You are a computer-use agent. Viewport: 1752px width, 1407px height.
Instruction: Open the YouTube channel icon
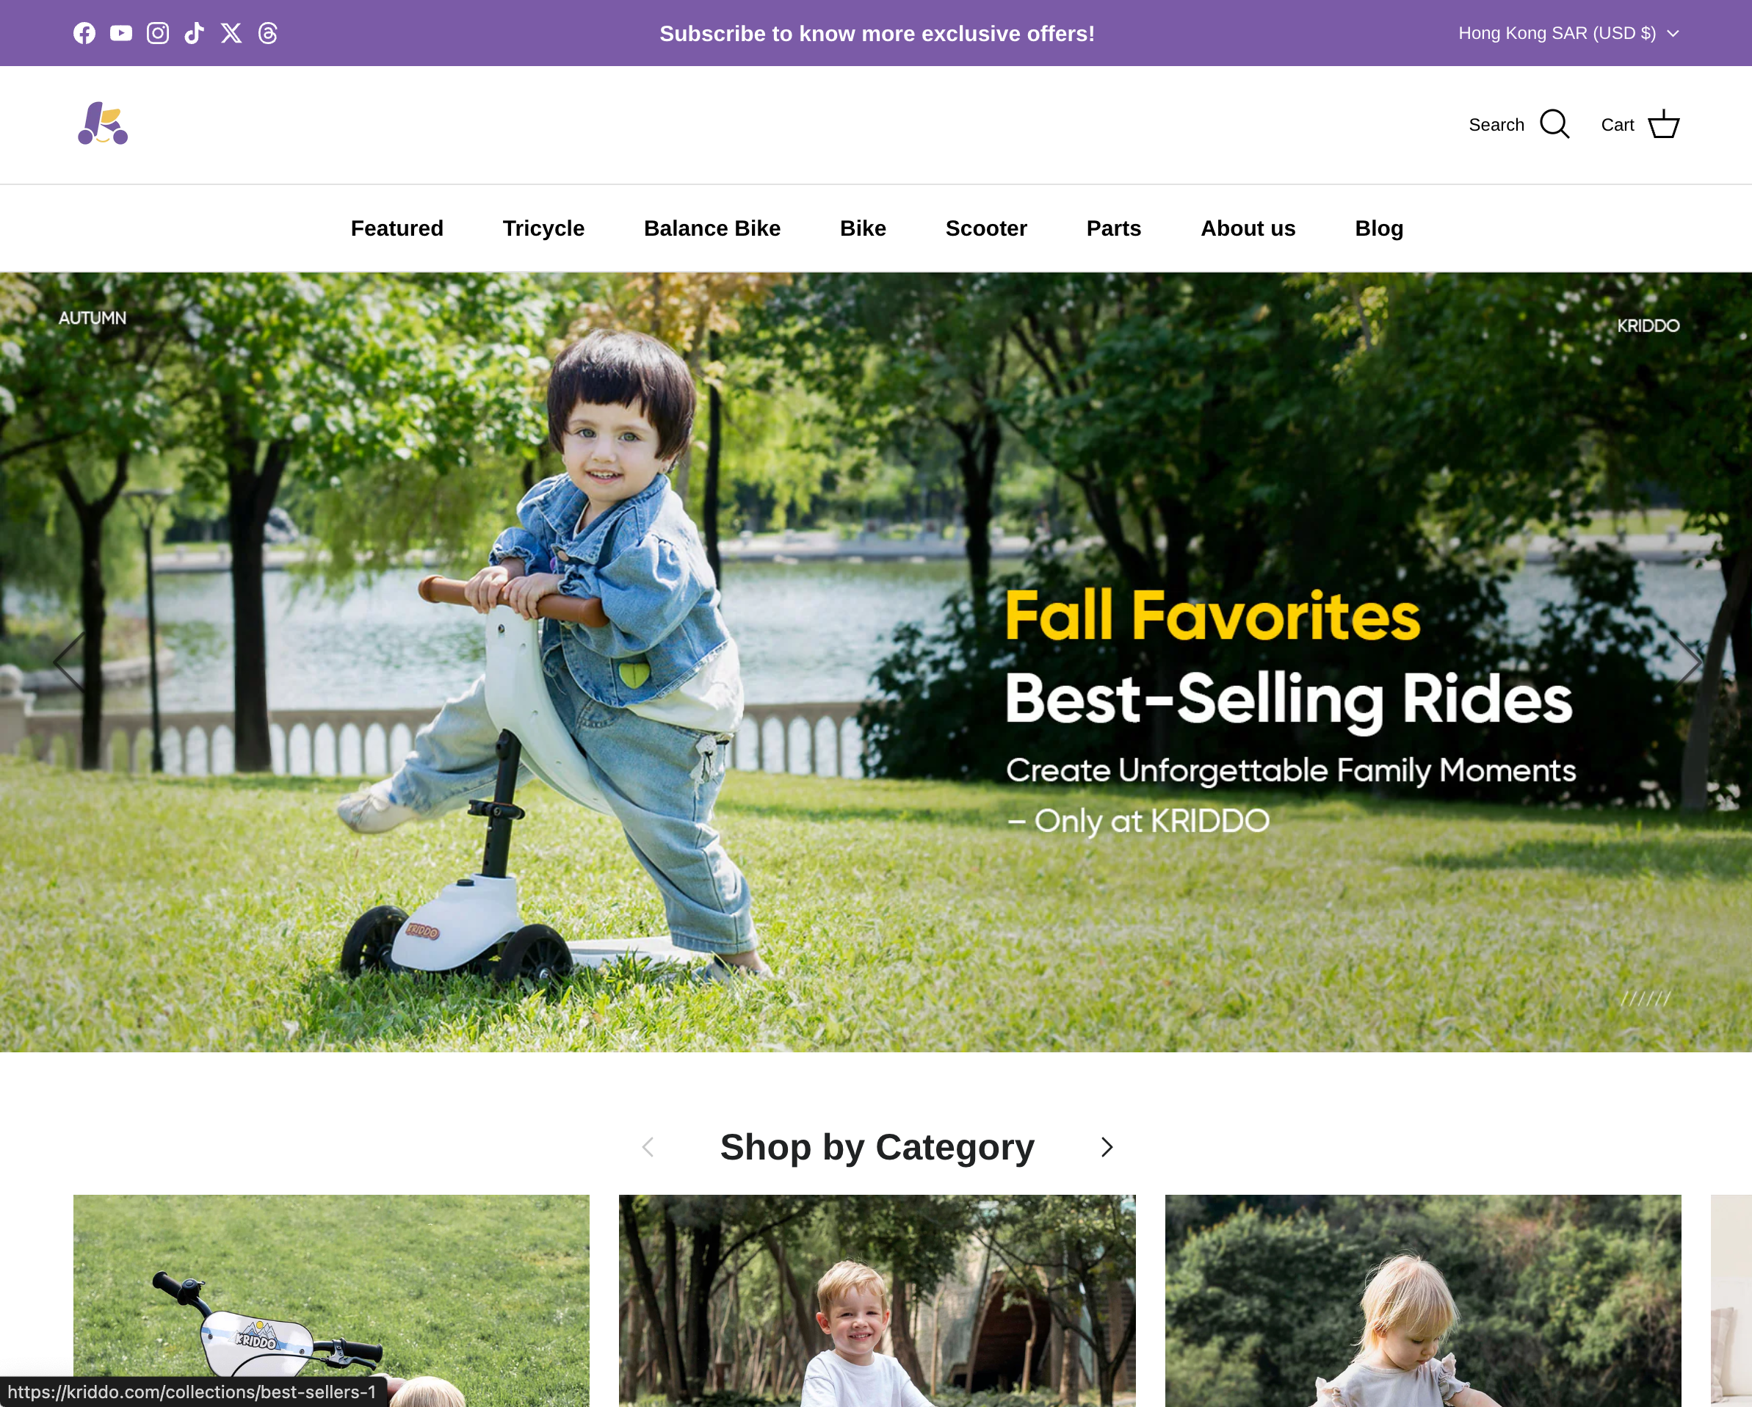coord(121,33)
